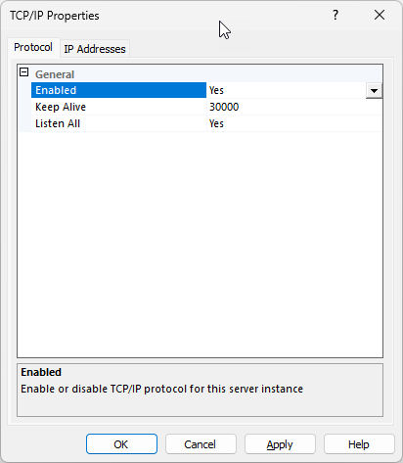The image size is (403, 463).
Task: Click the question mark help icon
Action: point(336,15)
